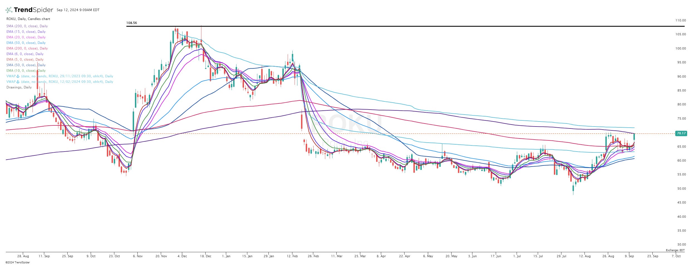This screenshot has width=693, height=265.
Task: Click the 100.00 price axis label
Action: 680,48
